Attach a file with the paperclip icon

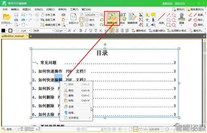tap(153, 20)
